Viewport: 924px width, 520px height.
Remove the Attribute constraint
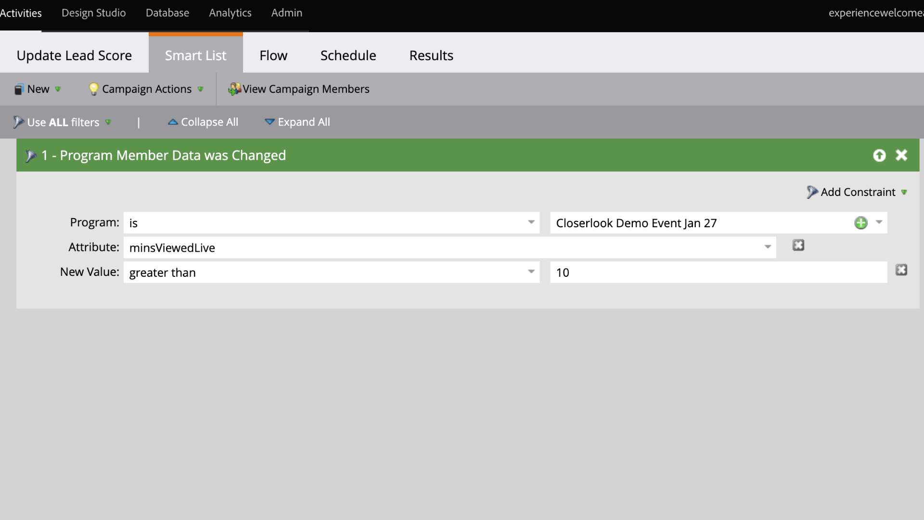[x=798, y=246]
